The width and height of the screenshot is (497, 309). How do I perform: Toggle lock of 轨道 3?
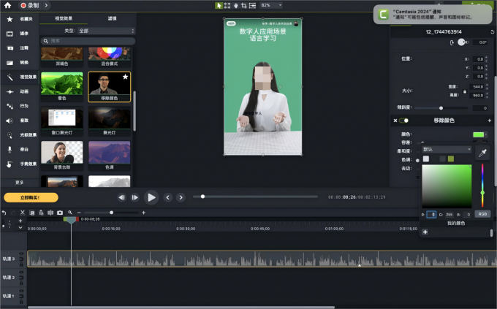21,264
